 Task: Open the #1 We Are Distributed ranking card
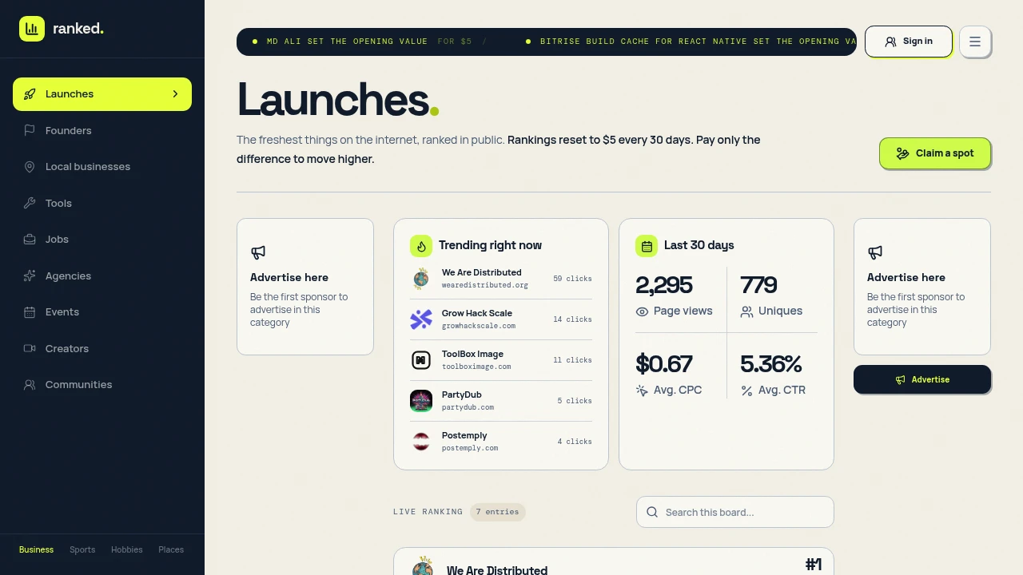point(614,561)
